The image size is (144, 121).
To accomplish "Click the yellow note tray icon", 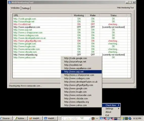I will (x=123, y=118).
